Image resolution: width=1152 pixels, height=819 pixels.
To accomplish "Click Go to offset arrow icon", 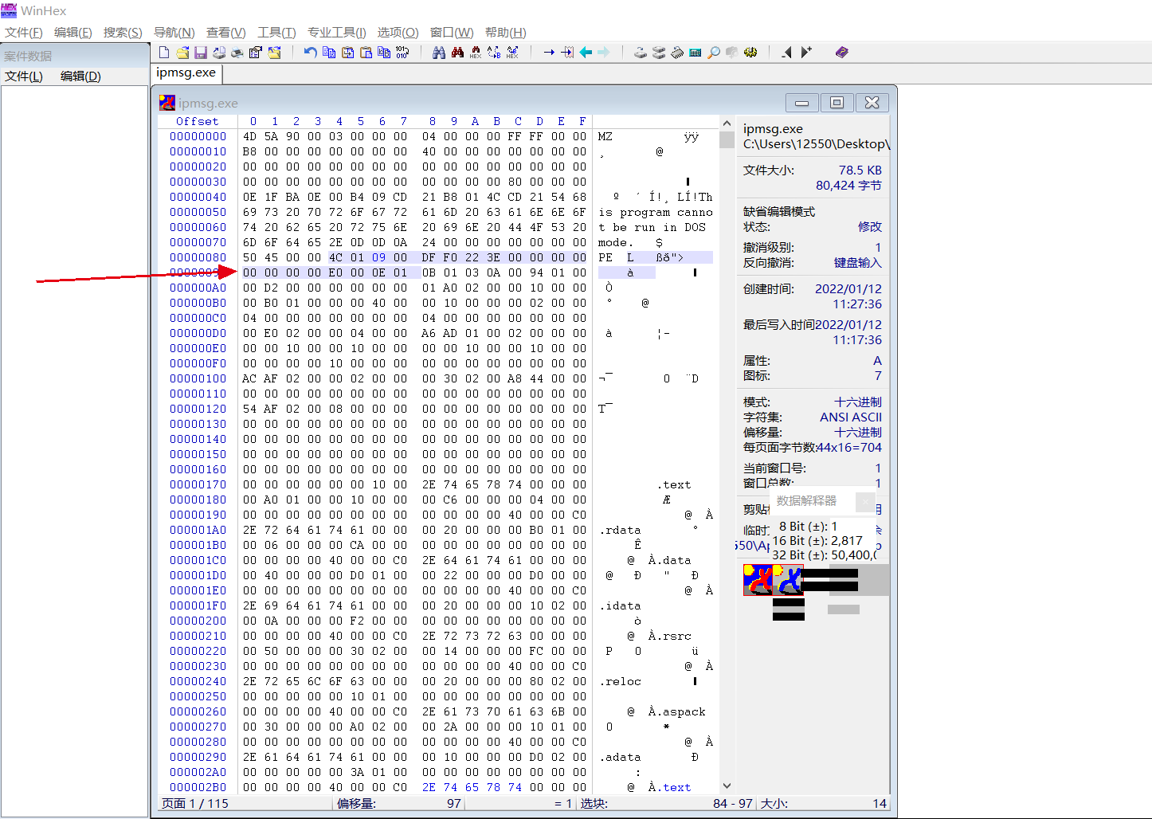I will (549, 53).
